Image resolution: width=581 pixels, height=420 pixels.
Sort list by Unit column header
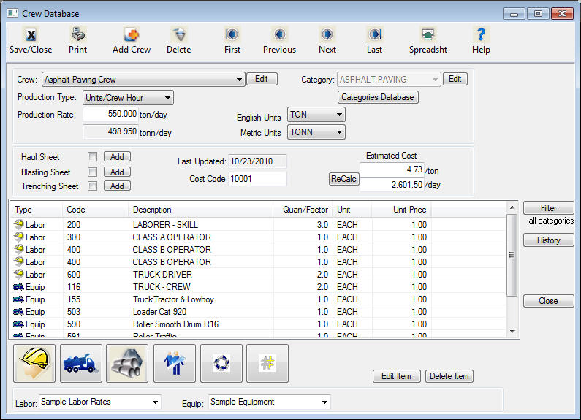pyautogui.click(x=352, y=210)
